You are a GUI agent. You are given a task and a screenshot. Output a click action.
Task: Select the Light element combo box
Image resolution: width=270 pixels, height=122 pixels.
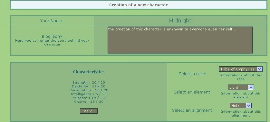(x=241, y=87)
